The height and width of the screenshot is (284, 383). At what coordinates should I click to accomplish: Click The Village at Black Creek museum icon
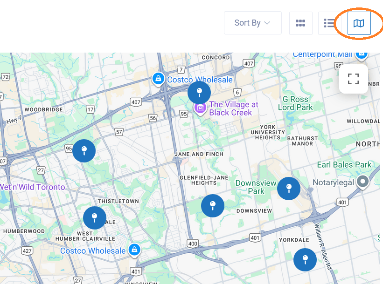pos(200,108)
